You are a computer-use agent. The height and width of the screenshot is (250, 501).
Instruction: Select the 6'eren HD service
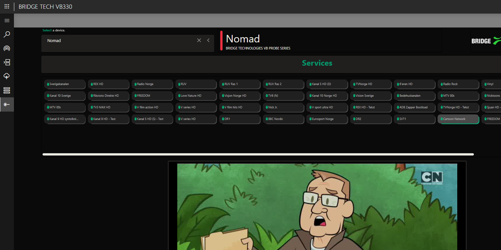tap(415, 84)
